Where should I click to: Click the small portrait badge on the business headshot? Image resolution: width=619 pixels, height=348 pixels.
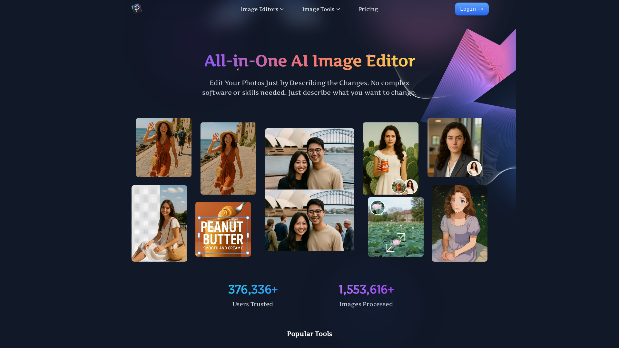[474, 168]
